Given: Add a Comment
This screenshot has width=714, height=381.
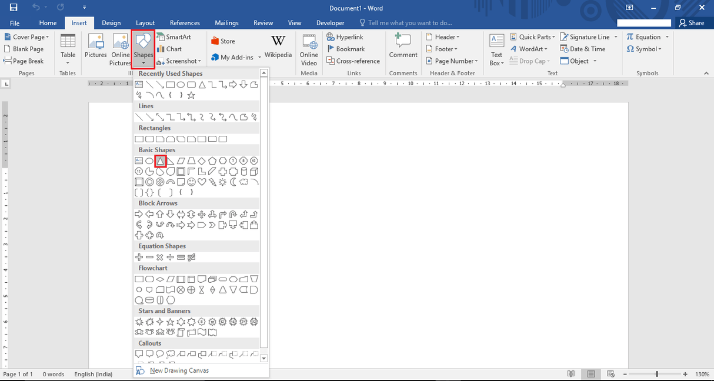Looking at the screenshot, I should (403, 47).
